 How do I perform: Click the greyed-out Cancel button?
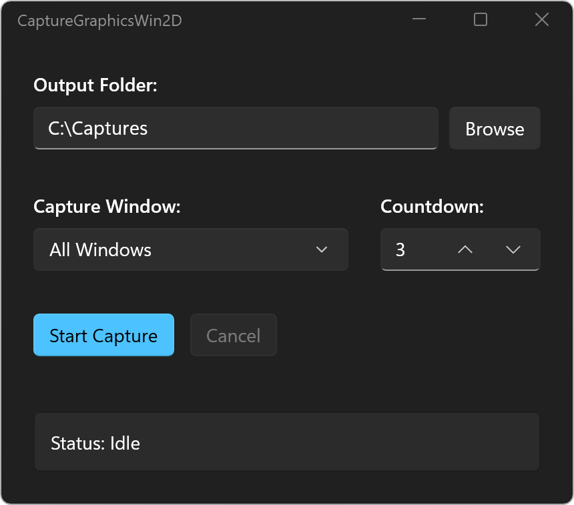[233, 336]
